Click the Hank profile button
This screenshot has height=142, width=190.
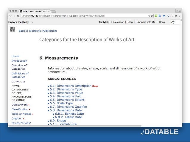[x=178, y=11]
